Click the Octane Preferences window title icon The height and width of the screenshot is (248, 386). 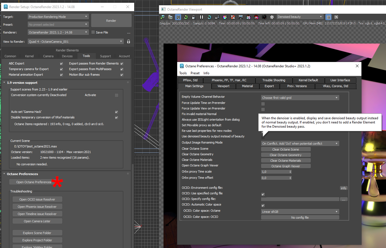coord(182,66)
